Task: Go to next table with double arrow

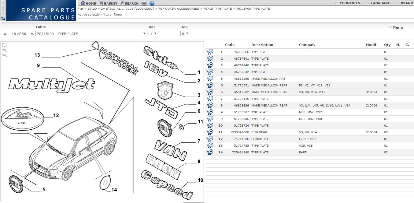Action: point(32,34)
